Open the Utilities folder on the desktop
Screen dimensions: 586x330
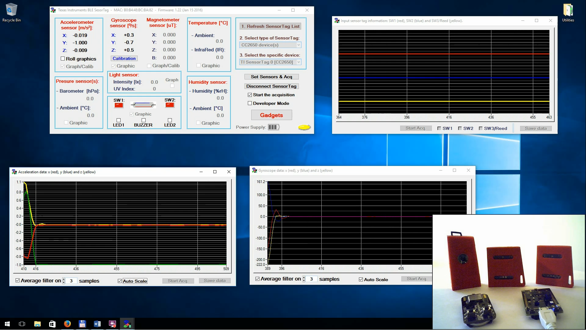[568, 9]
